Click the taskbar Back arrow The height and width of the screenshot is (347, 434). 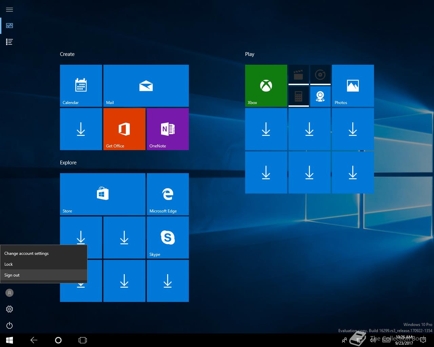34,340
